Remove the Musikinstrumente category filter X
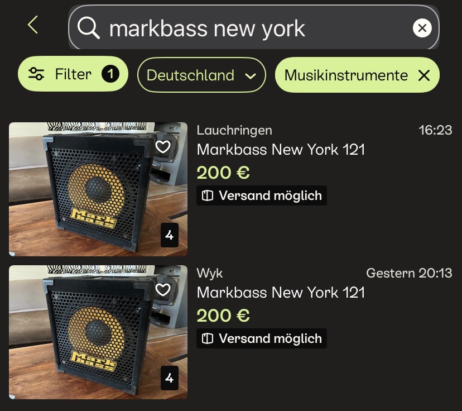The image size is (462, 411). point(424,75)
